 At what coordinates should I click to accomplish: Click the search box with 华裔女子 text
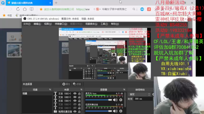pyautogui.click(x=114, y=9)
